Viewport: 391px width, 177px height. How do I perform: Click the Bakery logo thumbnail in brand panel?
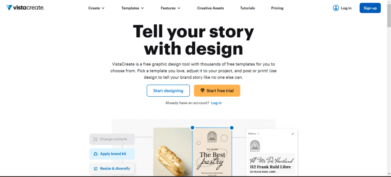[x=255, y=146]
